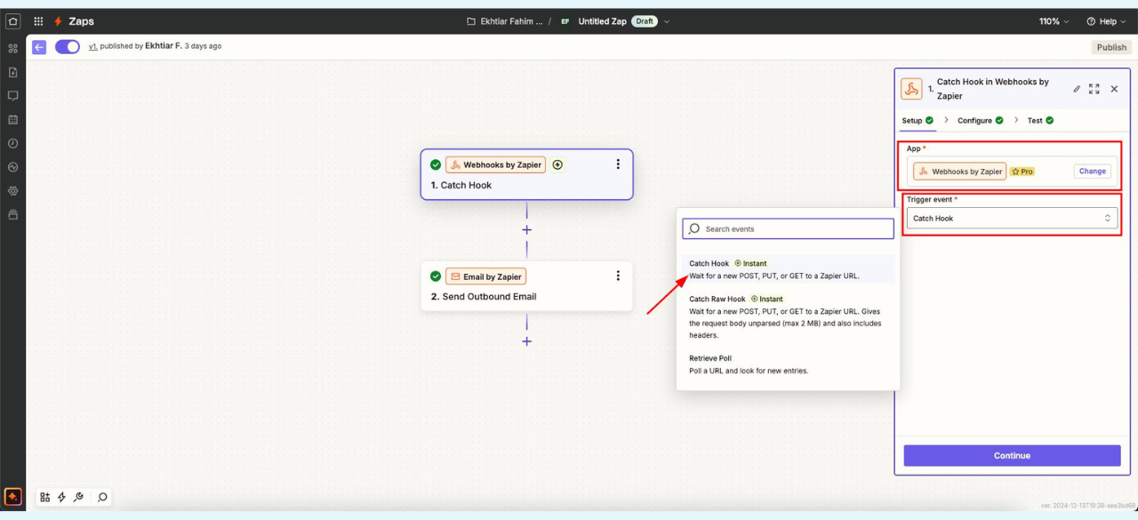Click the add-blocks icon in canvas toolbar
1138x520 pixels.
click(x=44, y=497)
